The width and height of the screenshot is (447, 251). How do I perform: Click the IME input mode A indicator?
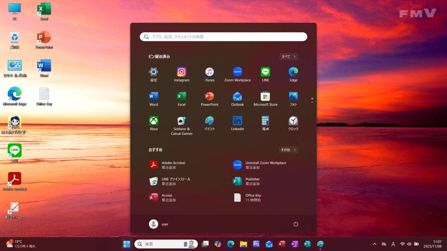(393, 244)
